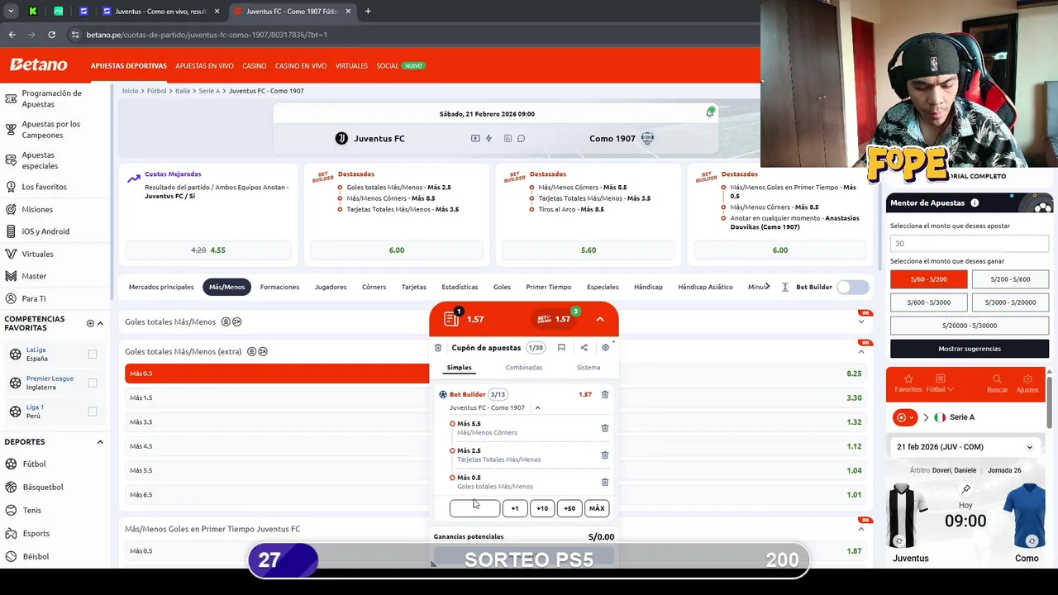Collapse the DEPORTES section
The image size is (1058, 595).
point(100,441)
